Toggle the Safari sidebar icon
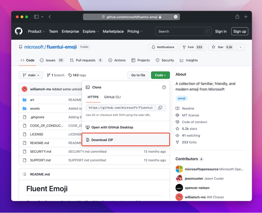The image size is (262, 213). coord(36,17)
